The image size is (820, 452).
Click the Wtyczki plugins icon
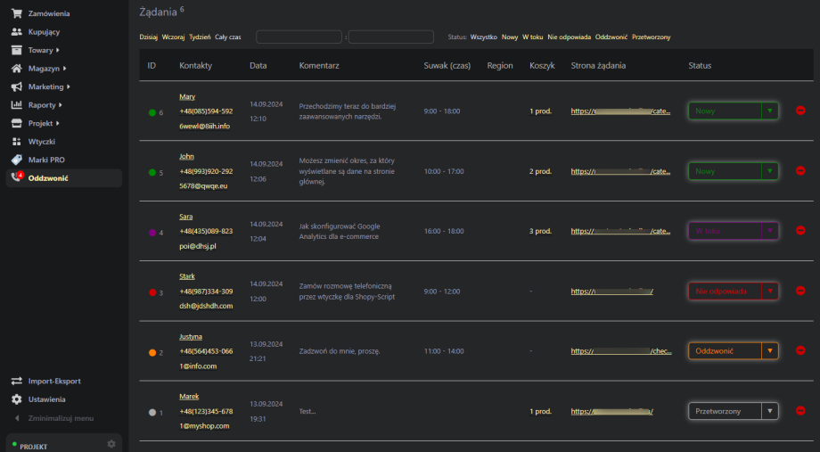(x=16, y=141)
